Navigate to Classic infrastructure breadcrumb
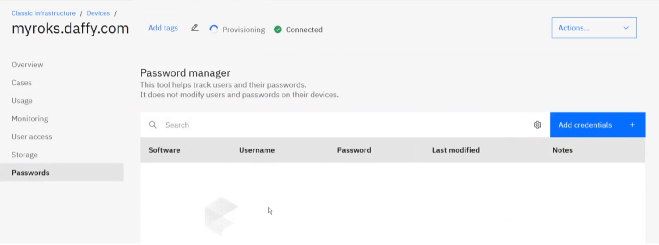The height and width of the screenshot is (245, 659). [43, 13]
